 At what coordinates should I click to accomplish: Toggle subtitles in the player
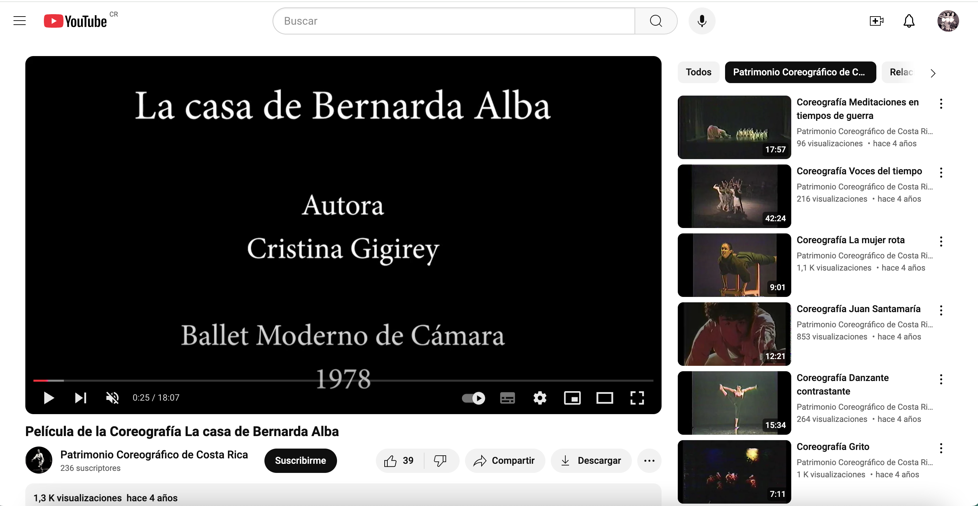pyautogui.click(x=507, y=398)
